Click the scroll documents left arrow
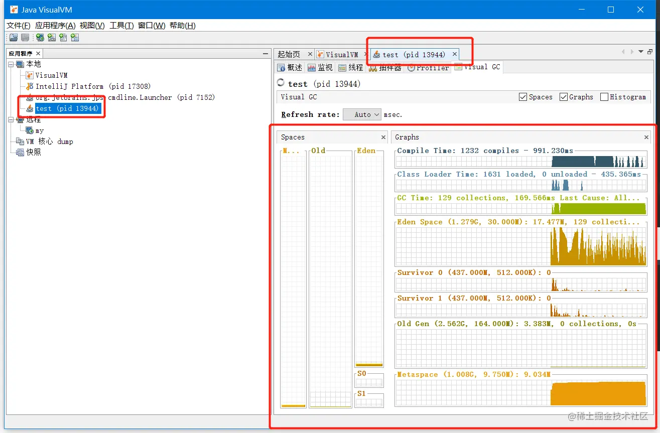The height and width of the screenshot is (433, 660). 624,52
